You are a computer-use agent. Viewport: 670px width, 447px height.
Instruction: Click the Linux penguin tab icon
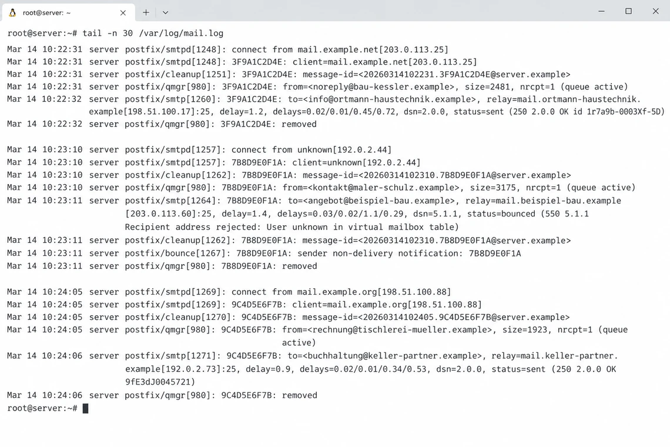(12, 12)
